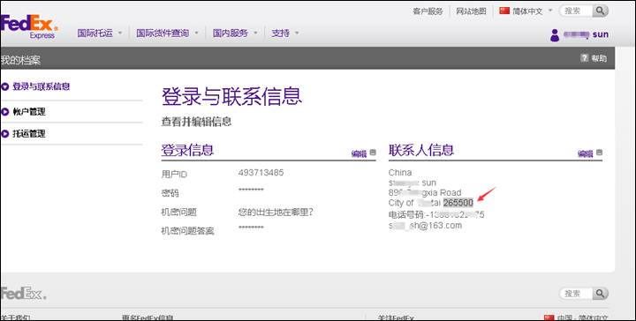Click the bullet icon beside 托运管理

[x=5, y=133]
